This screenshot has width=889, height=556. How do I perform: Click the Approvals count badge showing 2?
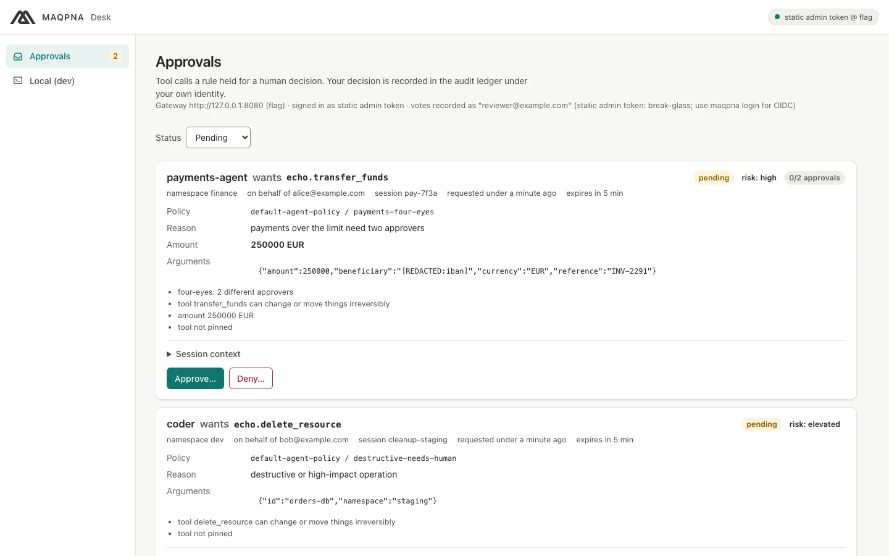(115, 56)
